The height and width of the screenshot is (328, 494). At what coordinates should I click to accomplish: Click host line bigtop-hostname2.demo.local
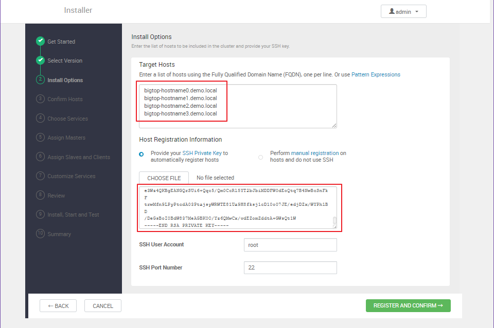click(181, 106)
